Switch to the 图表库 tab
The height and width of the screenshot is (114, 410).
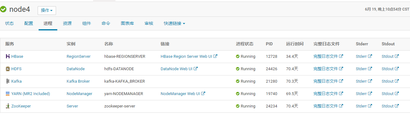click(x=127, y=23)
